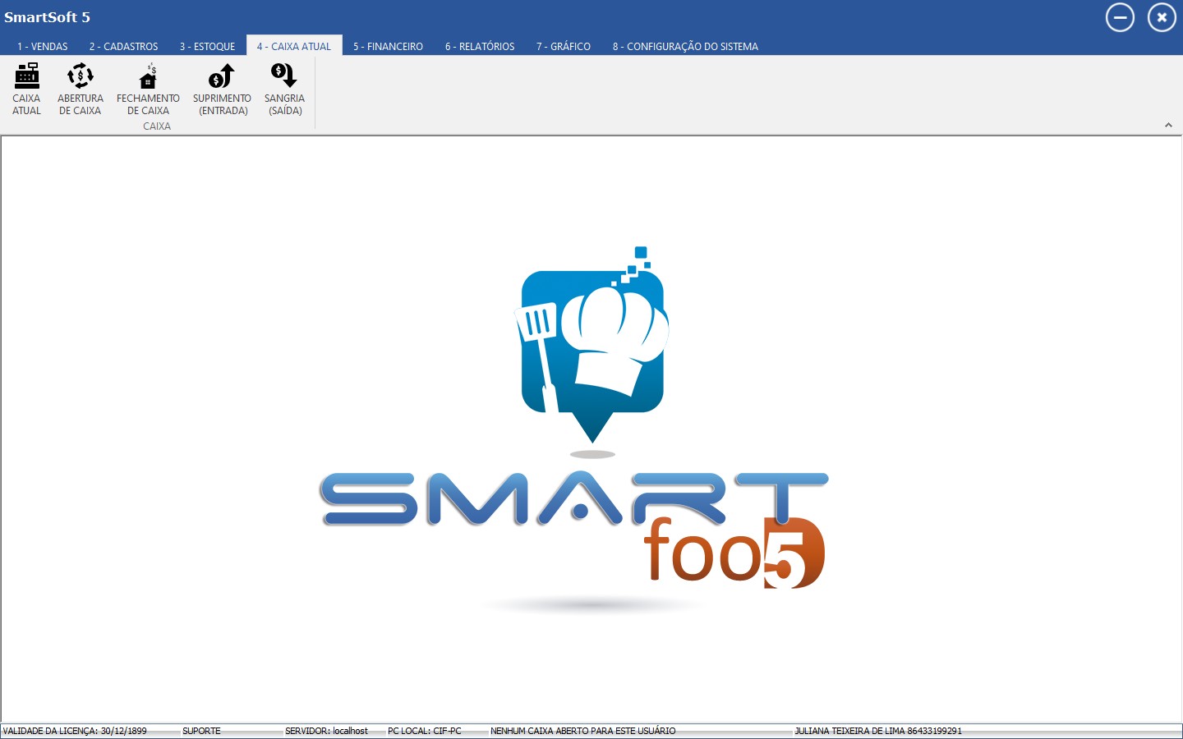Go to the 3 - Estoque tab

[x=207, y=47]
